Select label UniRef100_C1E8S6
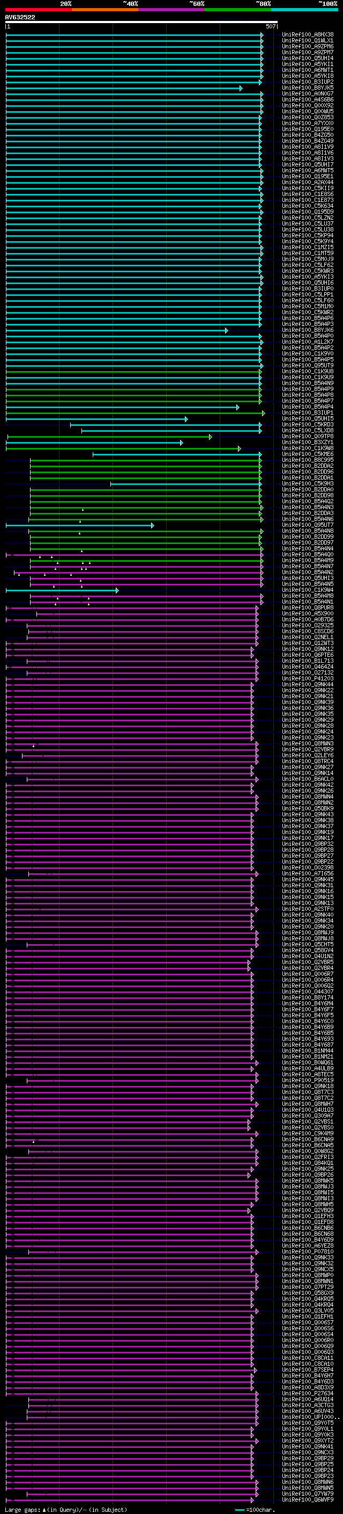343x1514 pixels. [308, 194]
